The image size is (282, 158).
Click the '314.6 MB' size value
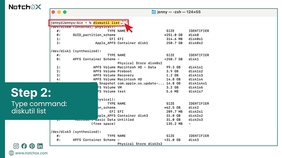point(174,39)
